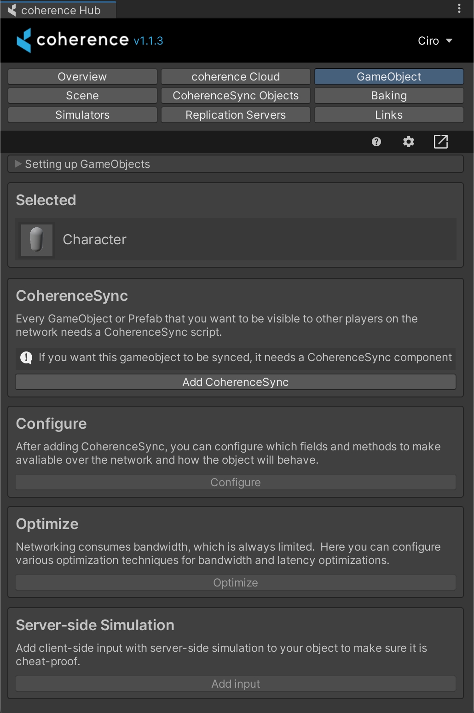Switch to the Overview tab
This screenshot has width=474, height=713.
click(x=82, y=77)
